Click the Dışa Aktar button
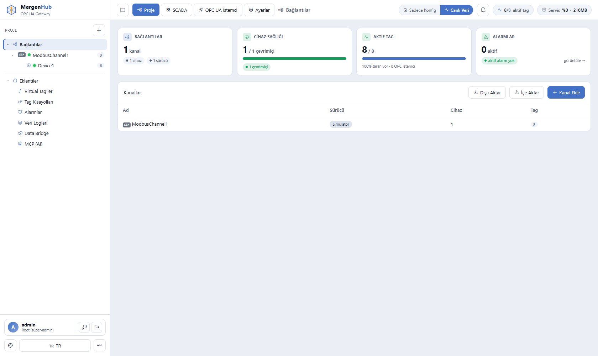The image size is (598, 356). tap(487, 93)
